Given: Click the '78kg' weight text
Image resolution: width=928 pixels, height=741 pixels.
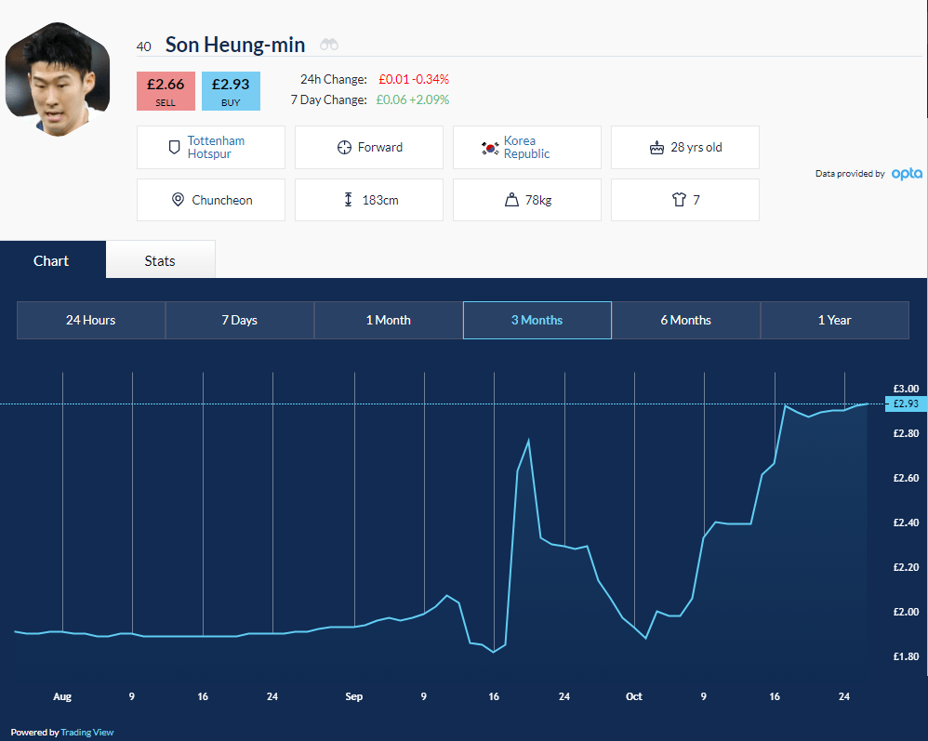Looking at the screenshot, I should coord(538,200).
